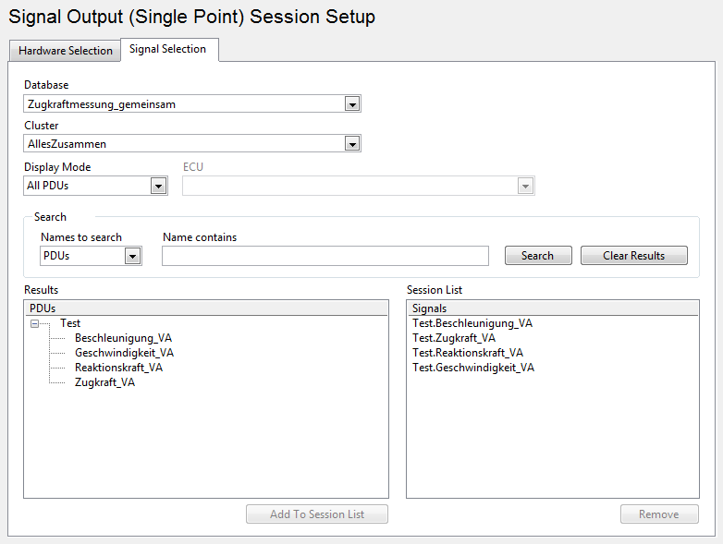This screenshot has width=723, height=544.
Task: Open the Cluster dropdown
Action: pos(352,143)
